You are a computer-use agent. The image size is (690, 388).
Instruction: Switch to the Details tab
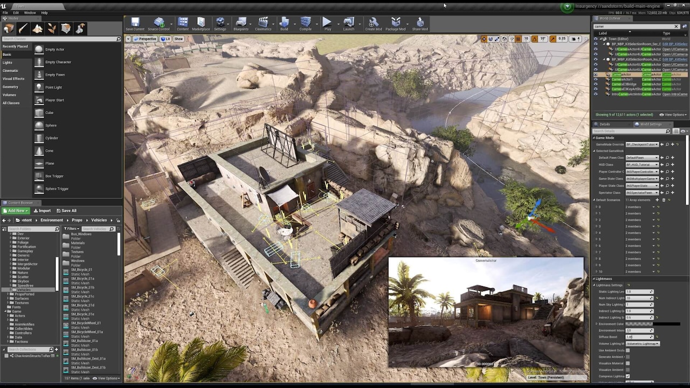(606, 124)
